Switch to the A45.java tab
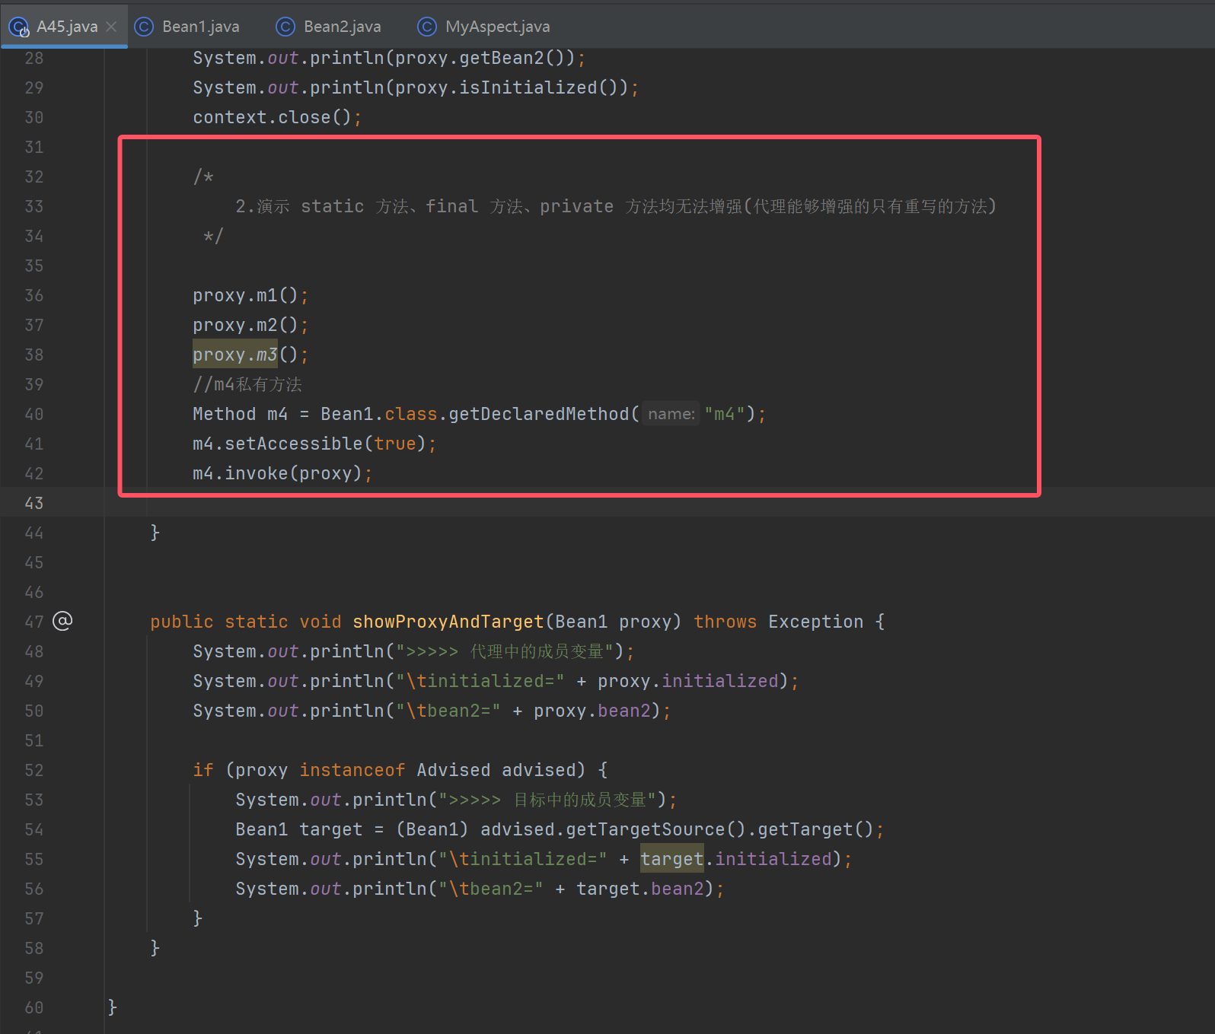 coord(64,27)
